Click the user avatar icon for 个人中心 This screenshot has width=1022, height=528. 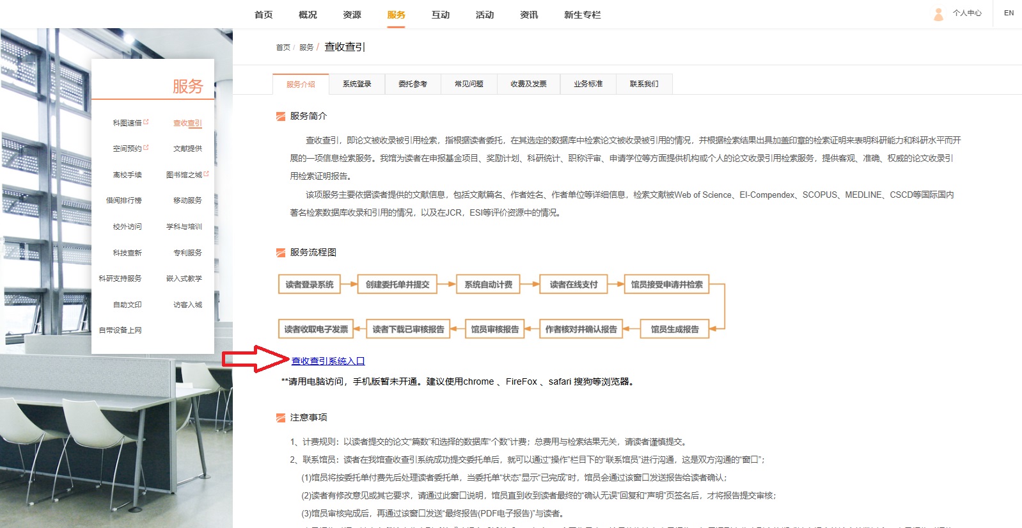(938, 14)
